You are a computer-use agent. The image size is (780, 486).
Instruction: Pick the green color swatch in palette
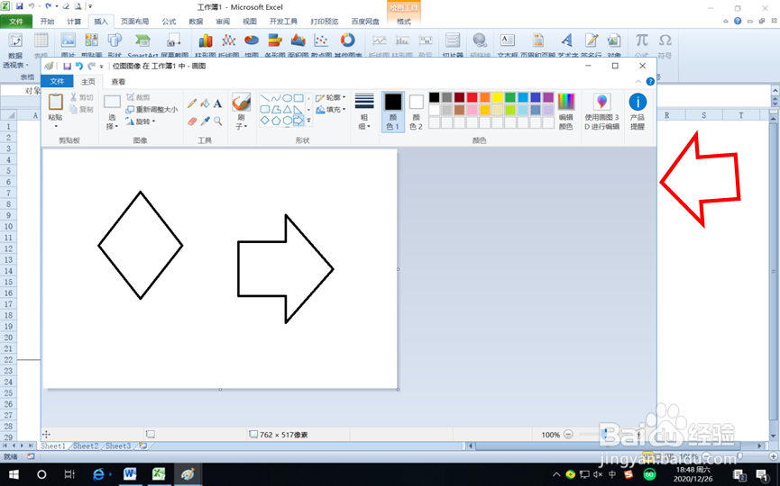[509, 97]
